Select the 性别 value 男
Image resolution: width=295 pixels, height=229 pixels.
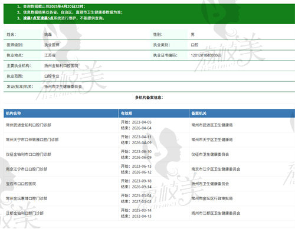pos(192,35)
